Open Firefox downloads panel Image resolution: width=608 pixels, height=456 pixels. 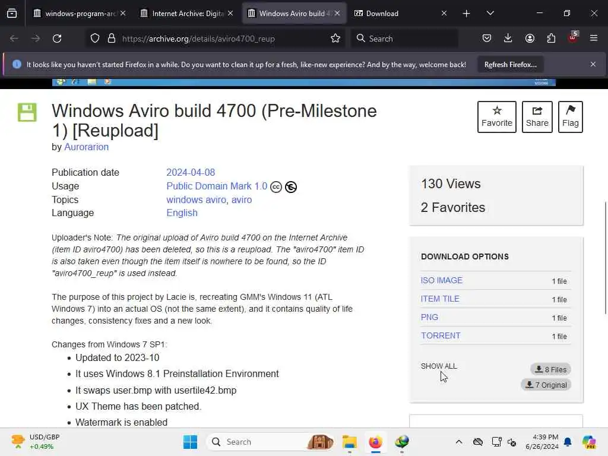pos(508,39)
